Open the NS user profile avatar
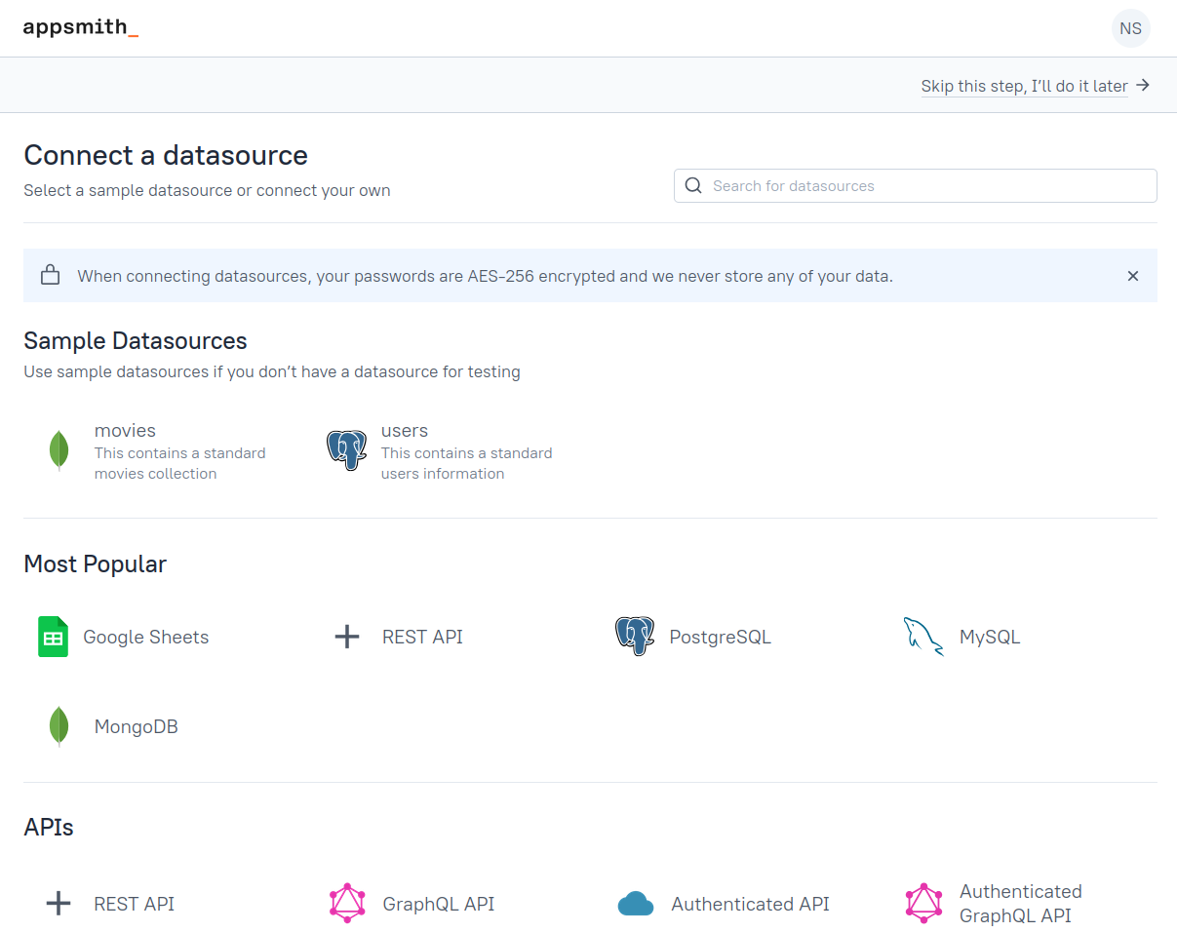Image resolution: width=1177 pixels, height=932 pixels. pos(1130,28)
